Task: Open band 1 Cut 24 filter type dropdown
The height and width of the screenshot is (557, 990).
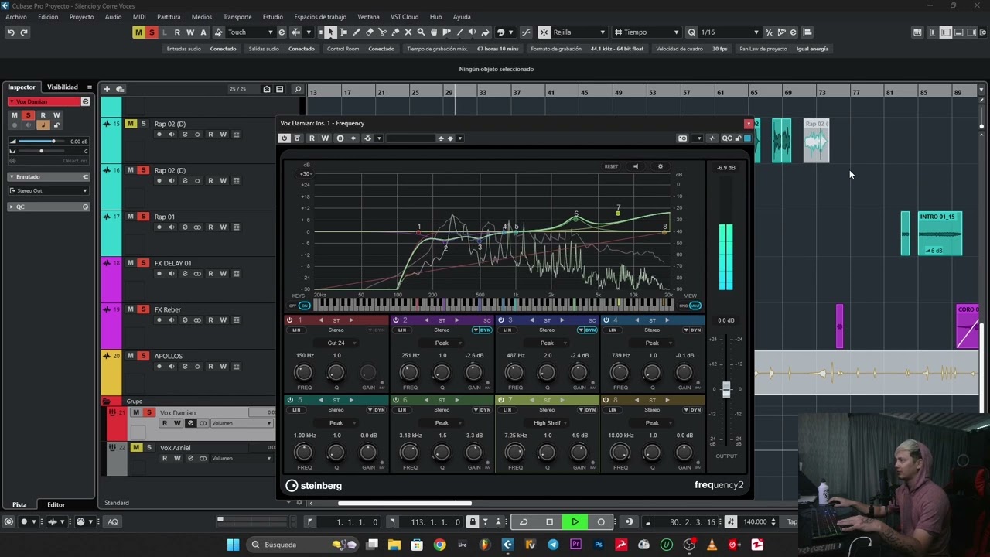Action: point(336,343)
